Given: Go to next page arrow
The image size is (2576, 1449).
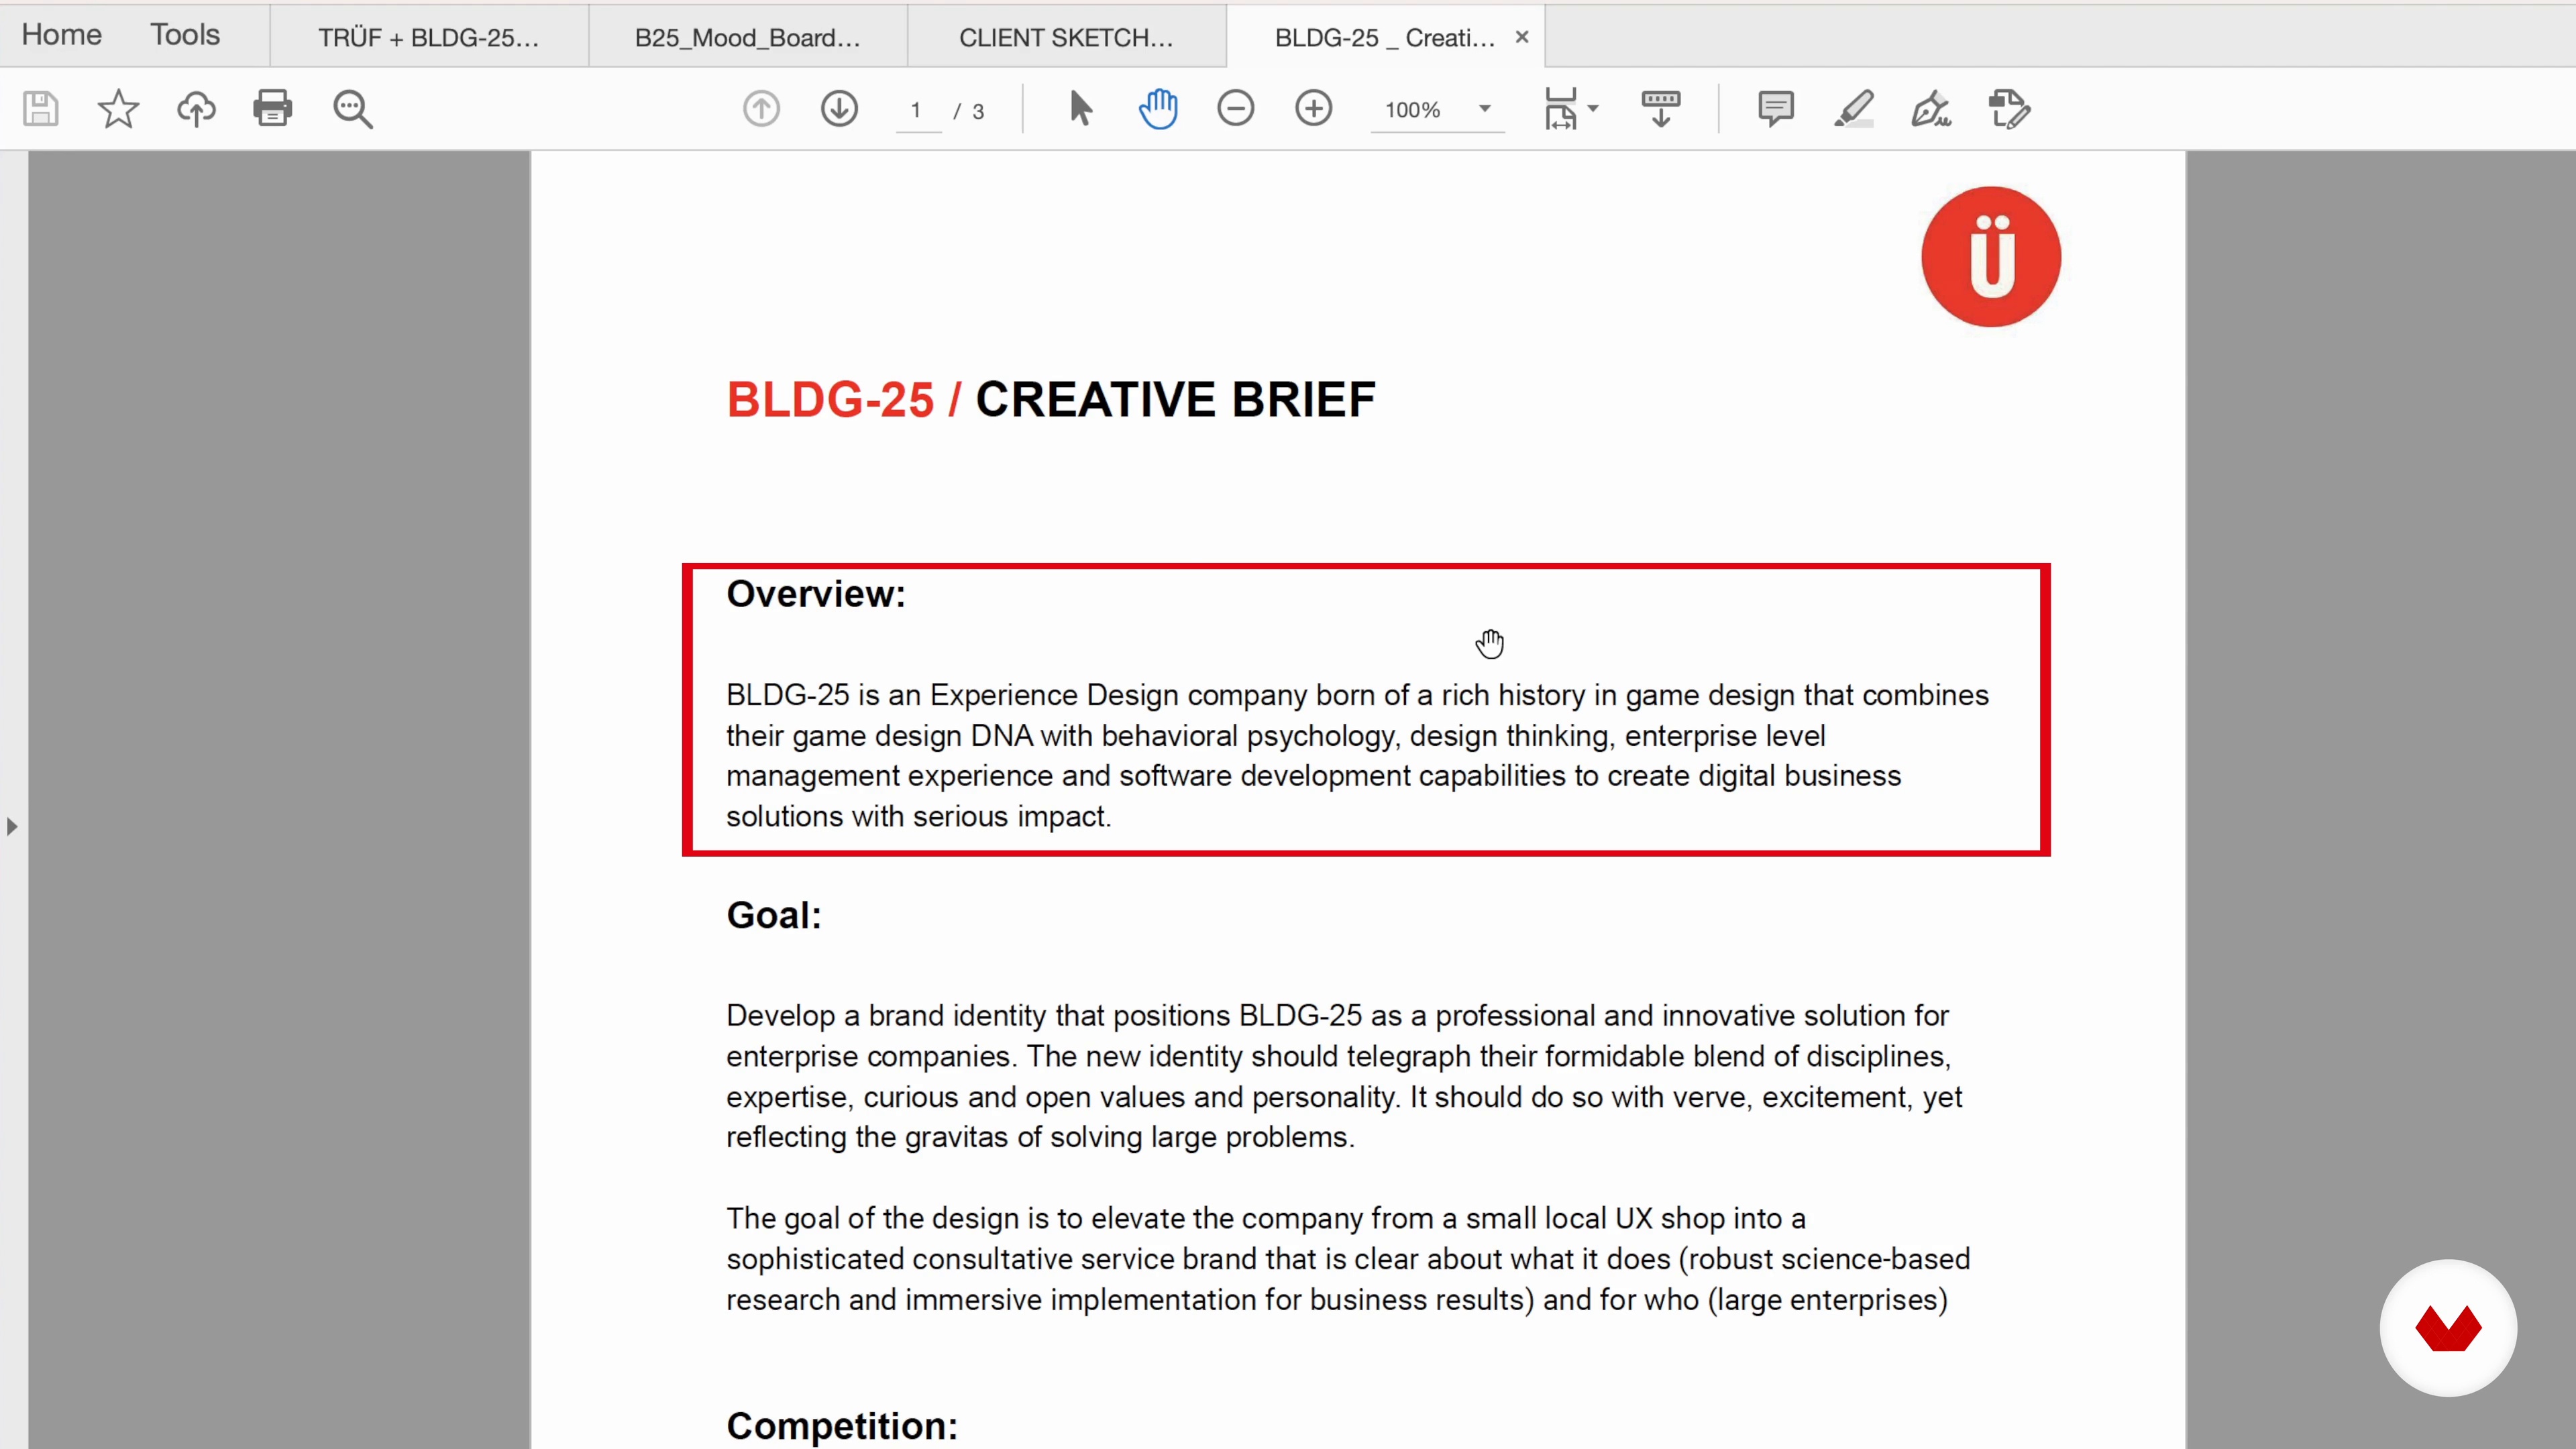Looking at the screenshot, I should click(839, 108).
